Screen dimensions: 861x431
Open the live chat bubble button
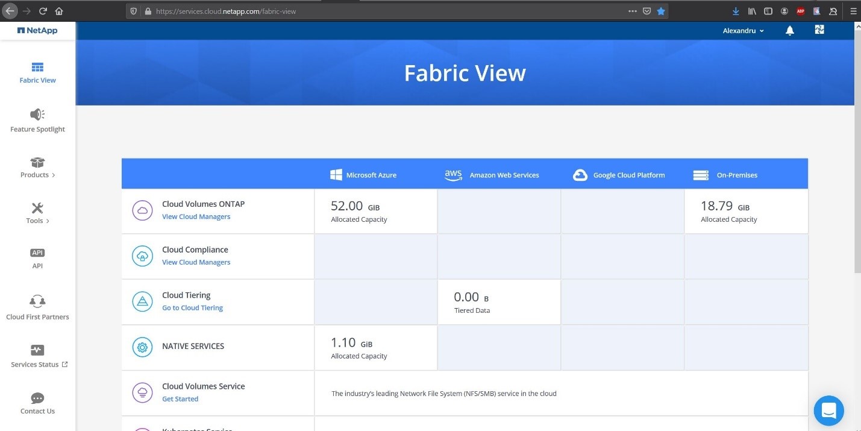pos(828,411)
